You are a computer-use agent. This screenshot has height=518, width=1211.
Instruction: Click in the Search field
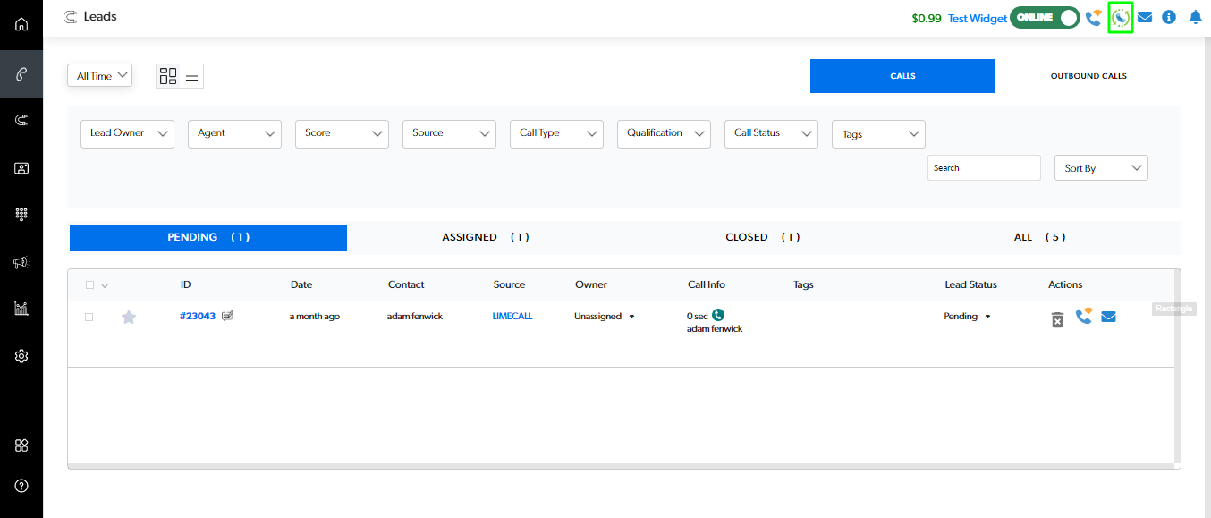click(984, 168)
